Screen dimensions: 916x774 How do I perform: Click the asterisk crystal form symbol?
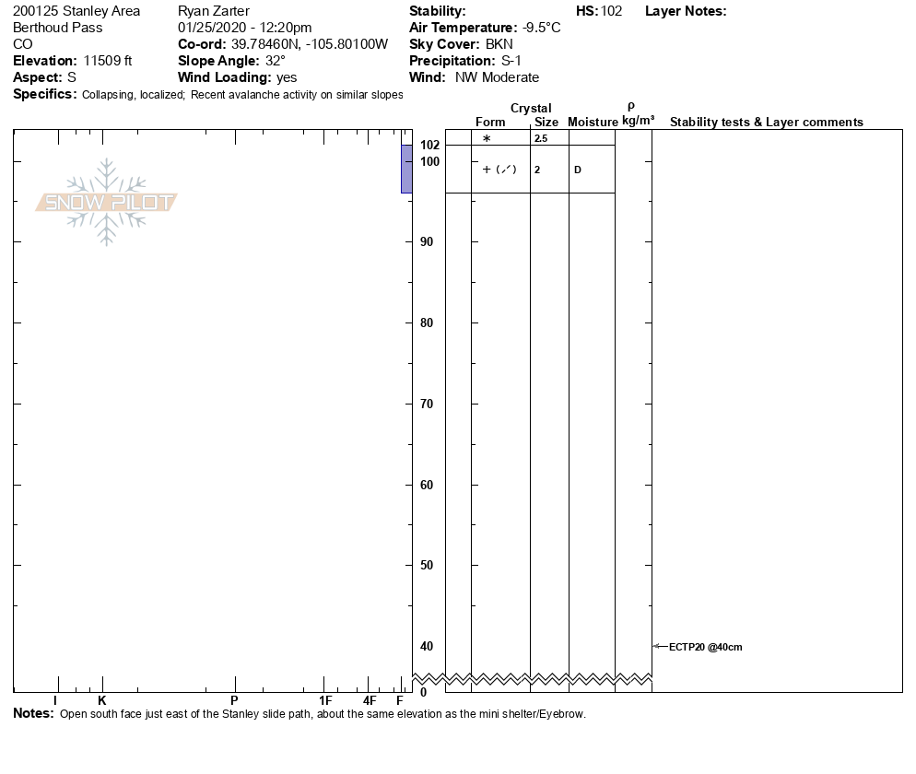pyautogui.click(x=487, y=139)
